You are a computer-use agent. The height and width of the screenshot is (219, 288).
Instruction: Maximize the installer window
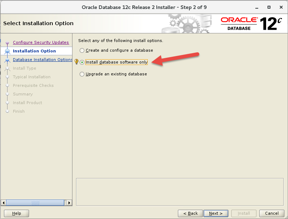tap(269, 7)
